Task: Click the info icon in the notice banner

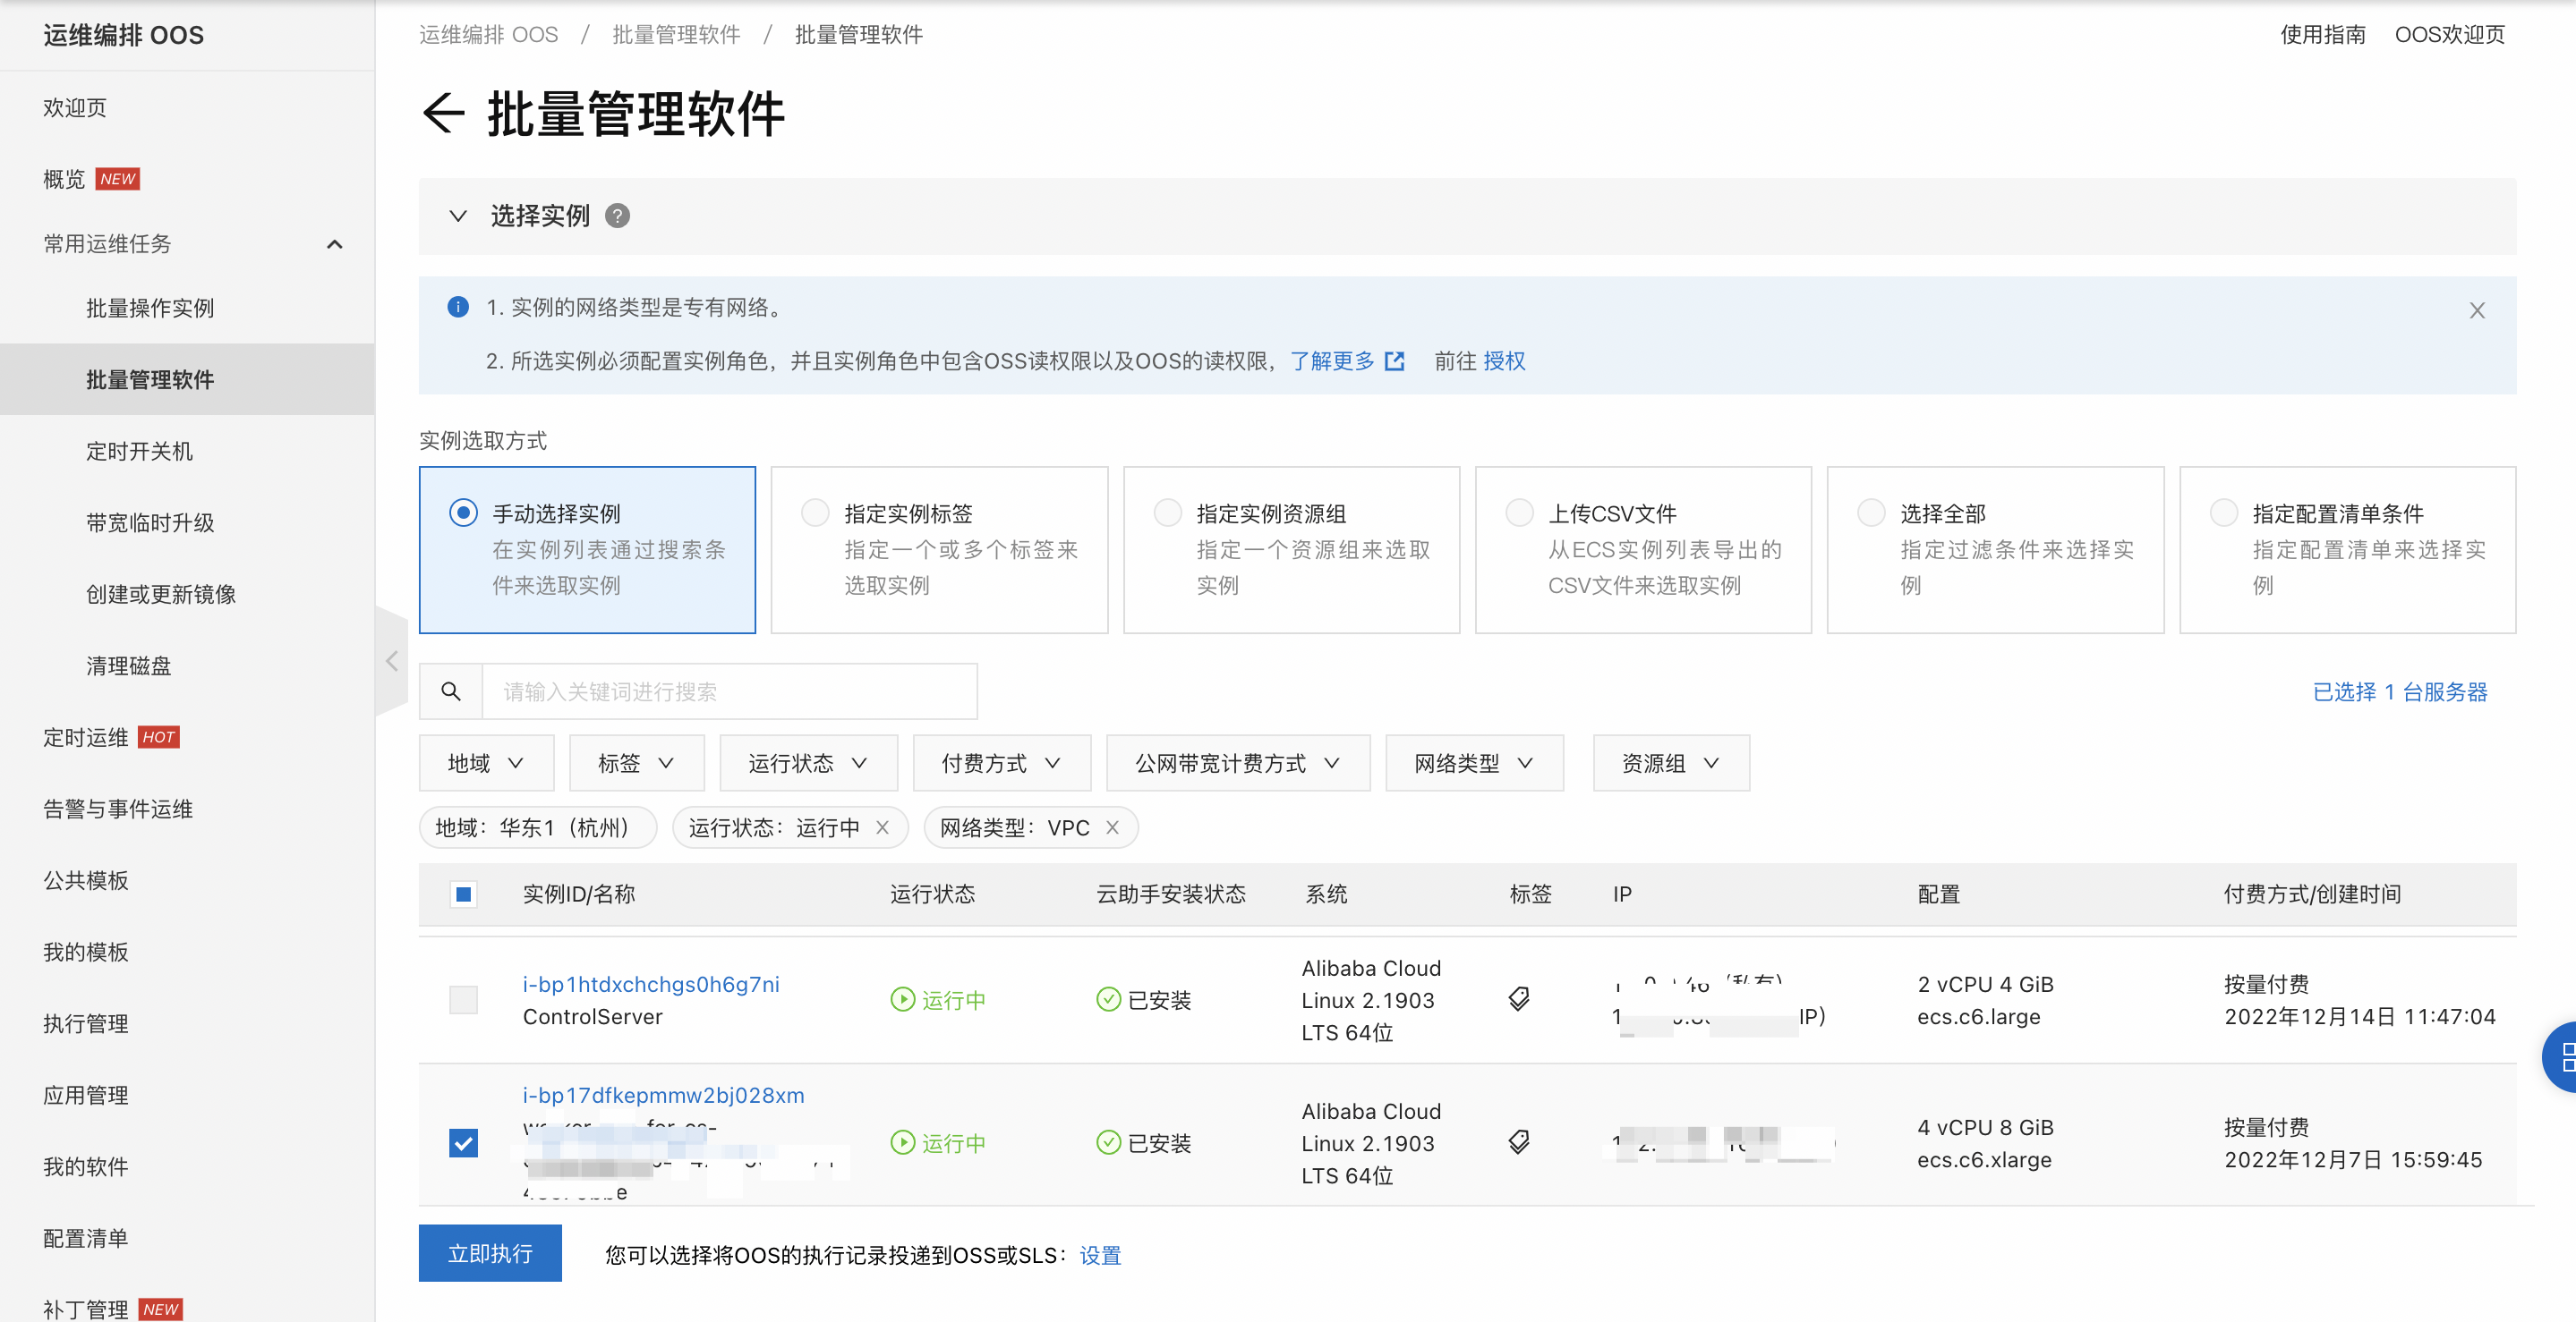Action: pyautogui.click(x=458, y=307)
